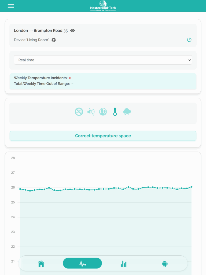Open the bar chart statistics tab

coord(123,264)
